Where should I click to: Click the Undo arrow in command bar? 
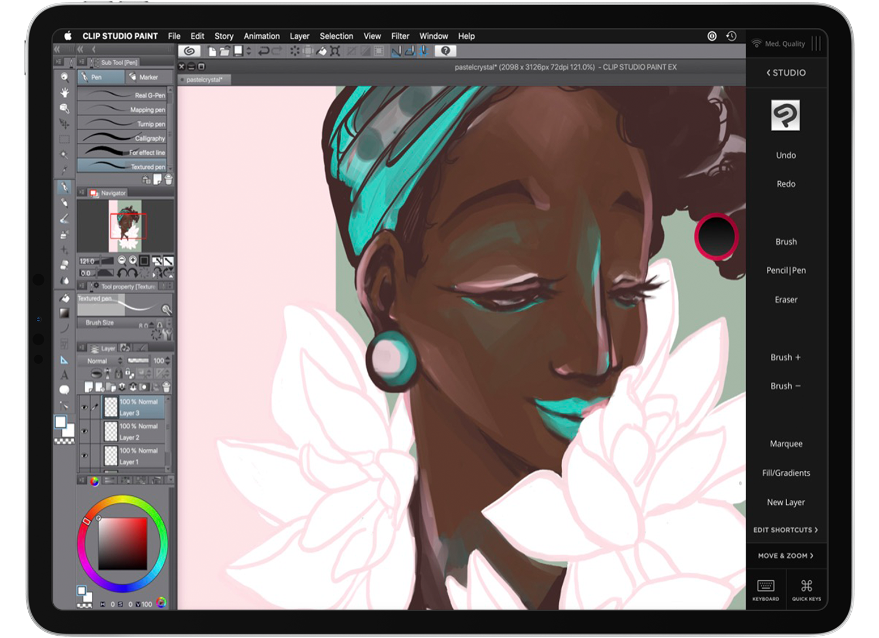click(264, 51)
